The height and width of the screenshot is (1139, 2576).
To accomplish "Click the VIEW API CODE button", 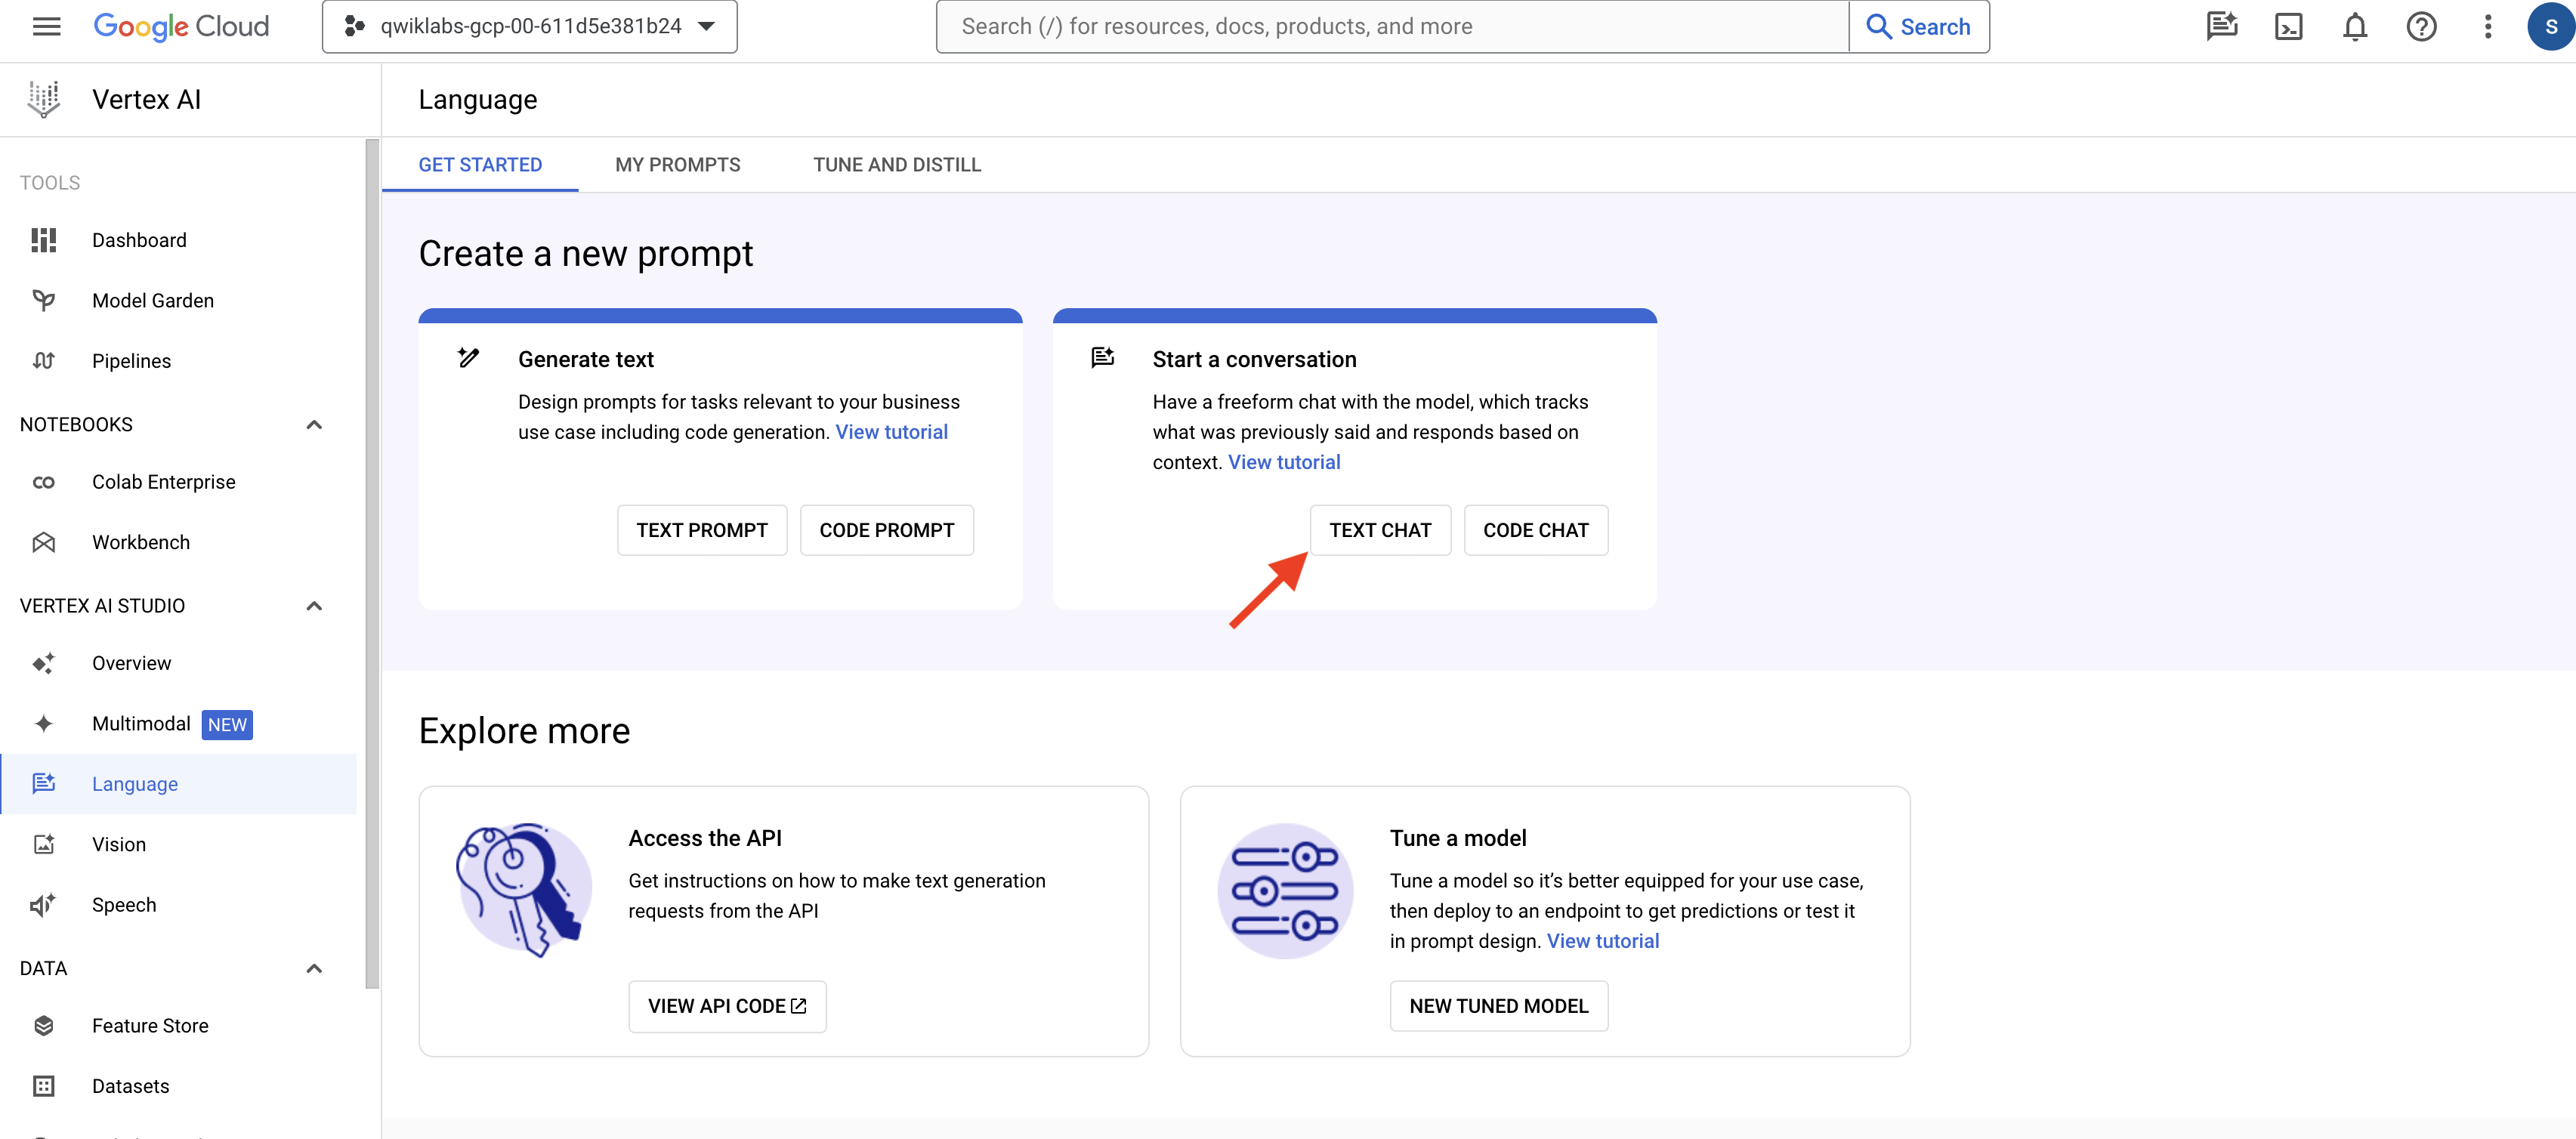I will pyautogui.click(x=727, y=1006).
